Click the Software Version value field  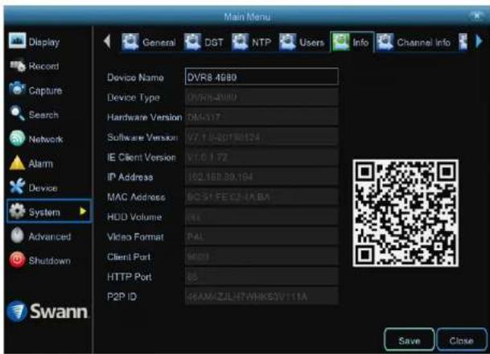coord(261,137)
